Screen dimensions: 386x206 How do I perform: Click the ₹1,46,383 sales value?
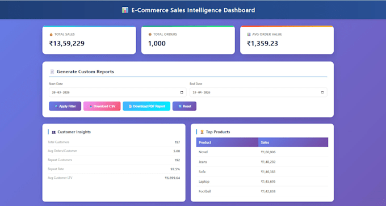click(x=268, y=172)
